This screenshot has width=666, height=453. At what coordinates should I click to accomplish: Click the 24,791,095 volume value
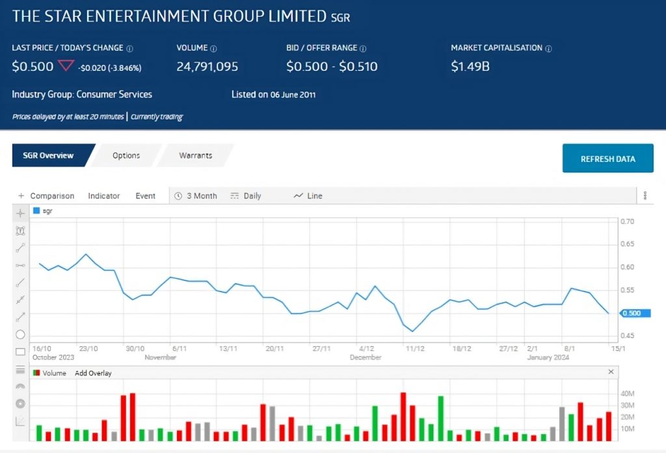point(207,66)
